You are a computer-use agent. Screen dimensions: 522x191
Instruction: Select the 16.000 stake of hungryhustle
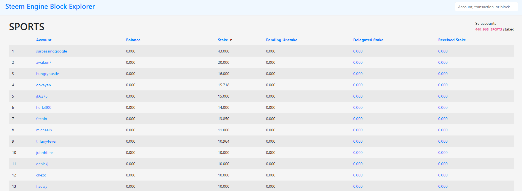(224, 74)
